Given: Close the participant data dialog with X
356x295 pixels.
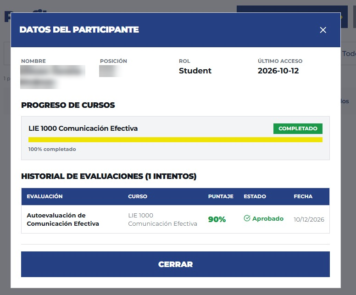Looking at the screenshot, I should tap(323, 30).
